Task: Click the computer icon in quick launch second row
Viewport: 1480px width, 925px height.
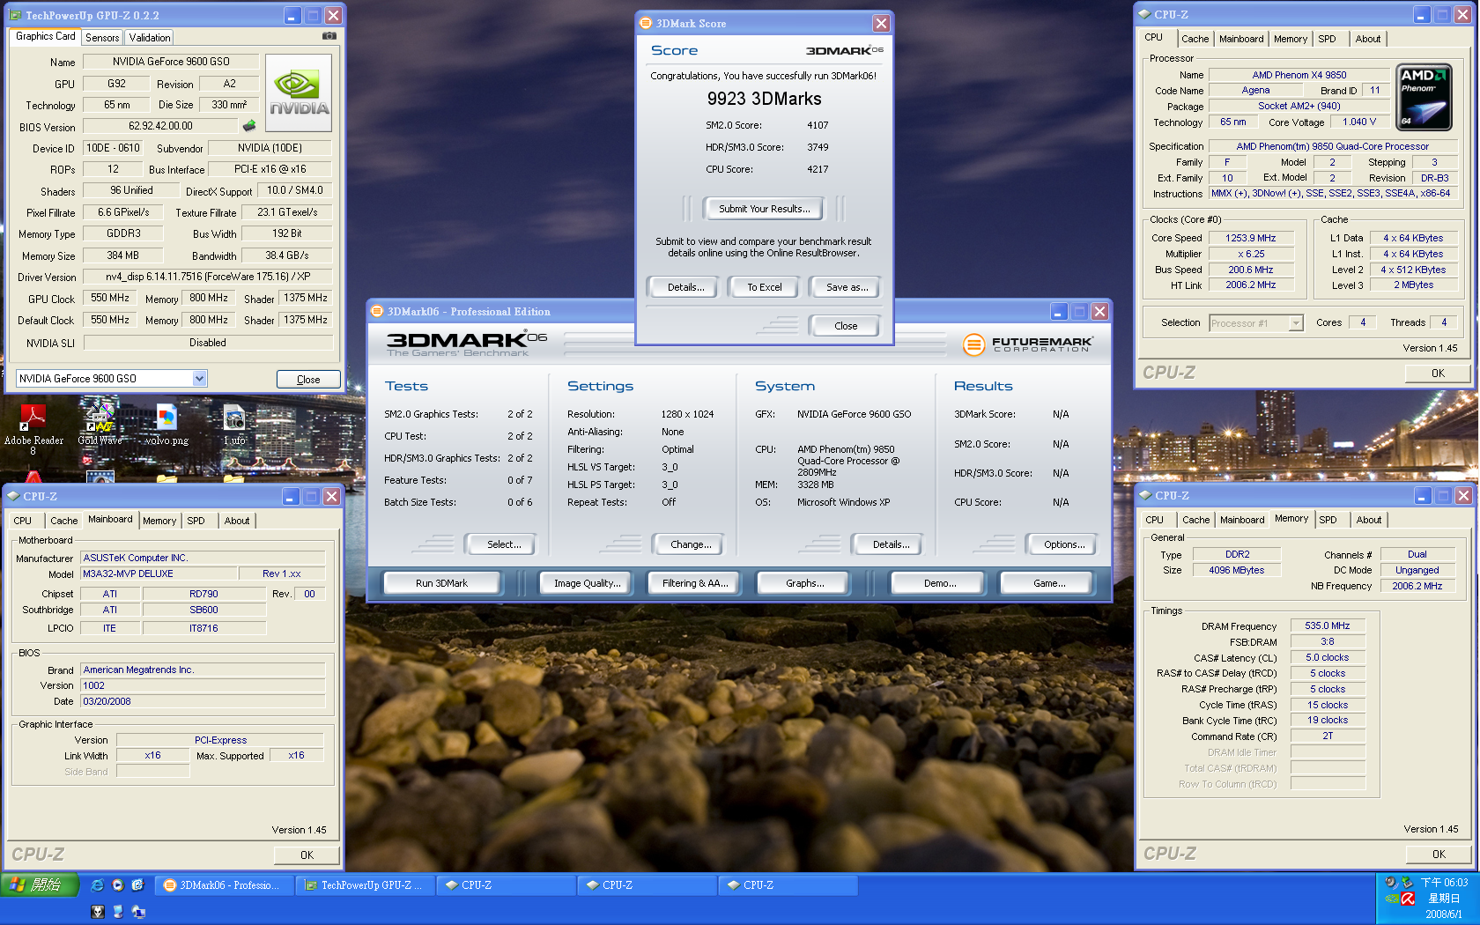Action: tap(118, 912)
